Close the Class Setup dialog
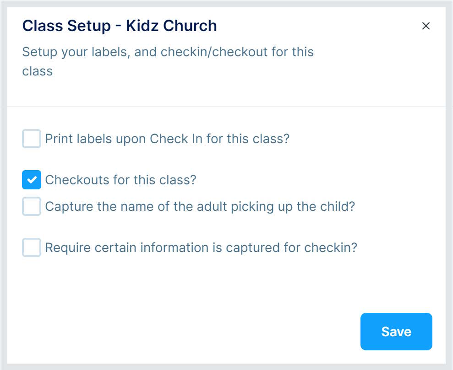 click(426, 26)
